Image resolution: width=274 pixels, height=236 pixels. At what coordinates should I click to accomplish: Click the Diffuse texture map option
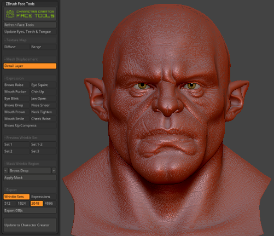tap(16, 47)
